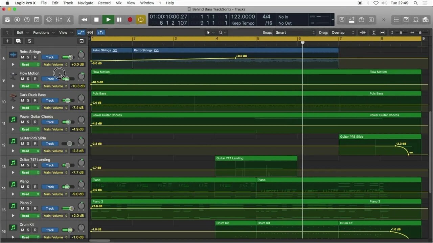Mute the Power Guitar Chords track

click(22, 122)
